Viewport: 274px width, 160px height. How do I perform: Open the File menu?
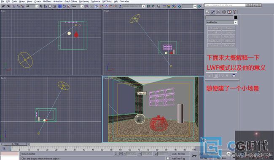(x=3, y=1)
